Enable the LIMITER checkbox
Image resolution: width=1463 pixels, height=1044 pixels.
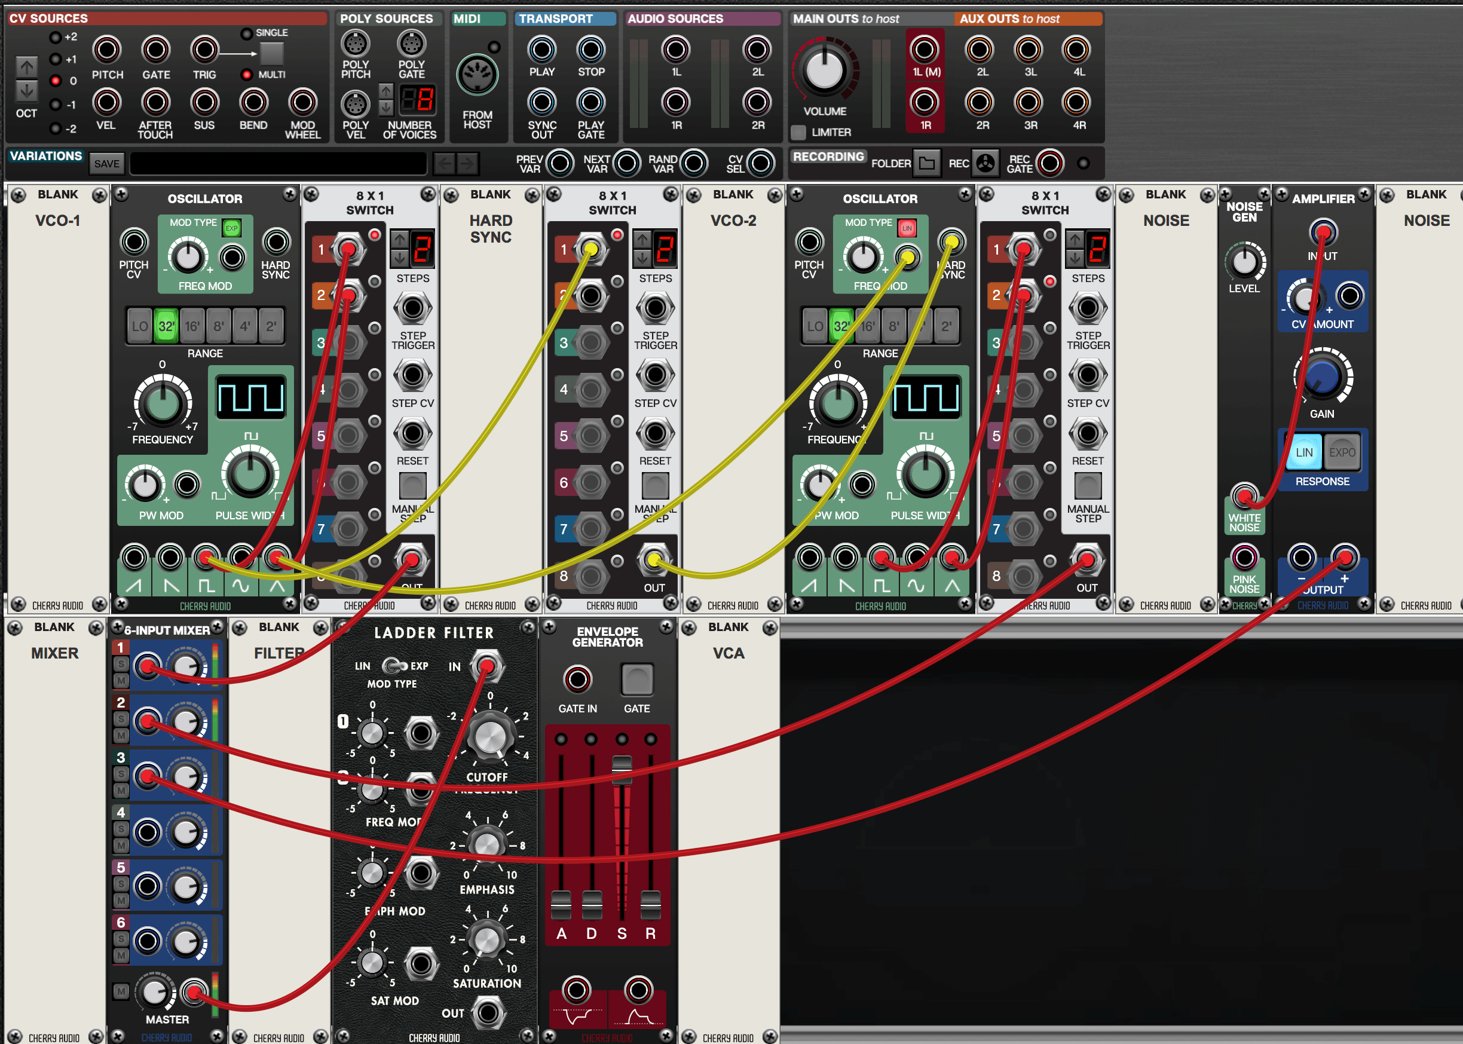click(x=798, y=133)
